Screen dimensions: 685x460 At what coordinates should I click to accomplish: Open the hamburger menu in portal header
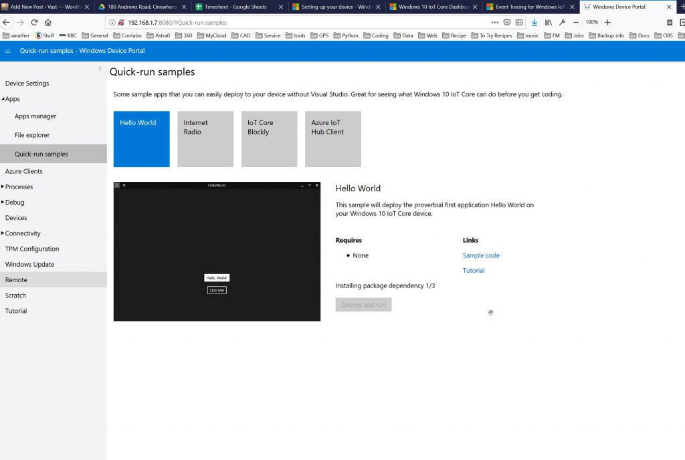(8, 51)
